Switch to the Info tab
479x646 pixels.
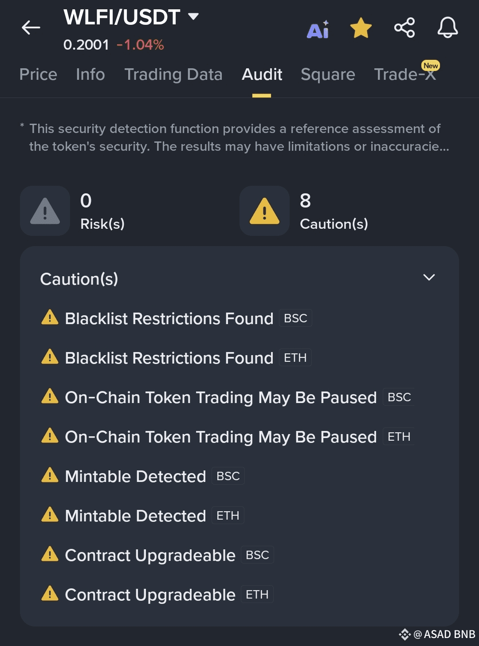(x=90, y=74)
